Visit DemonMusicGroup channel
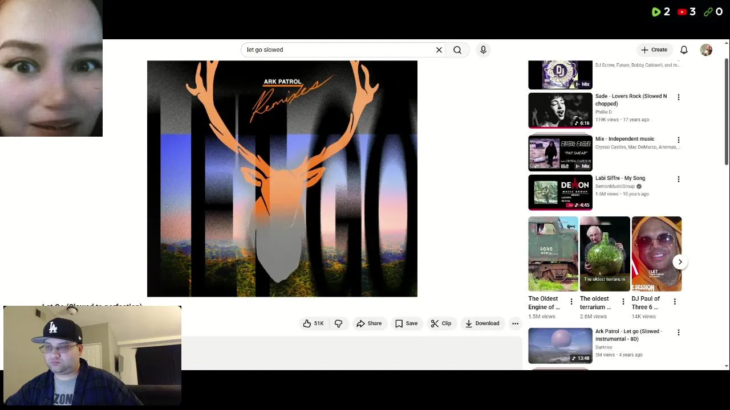730x410 pixels. click(x=615, y=186)
